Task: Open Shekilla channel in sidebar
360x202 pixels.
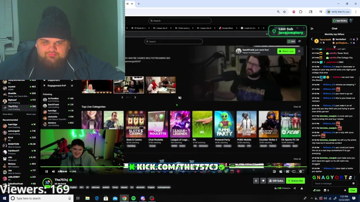Action: pyautogui.click(x=19, y=95)
